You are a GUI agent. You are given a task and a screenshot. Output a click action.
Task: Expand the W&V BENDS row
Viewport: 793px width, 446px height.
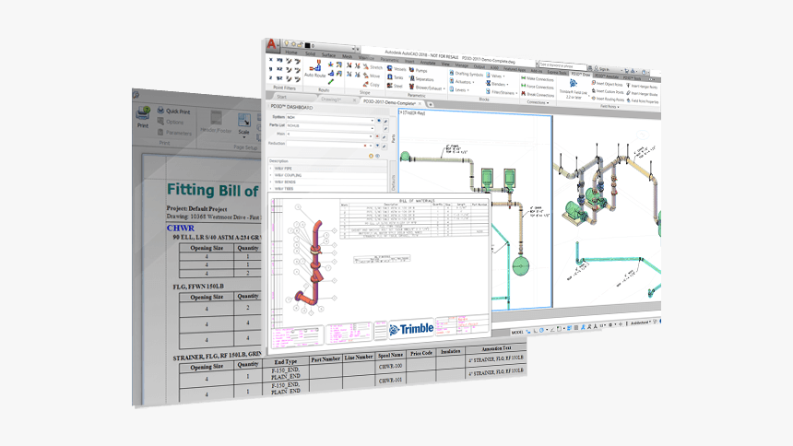tap(271, 182)
